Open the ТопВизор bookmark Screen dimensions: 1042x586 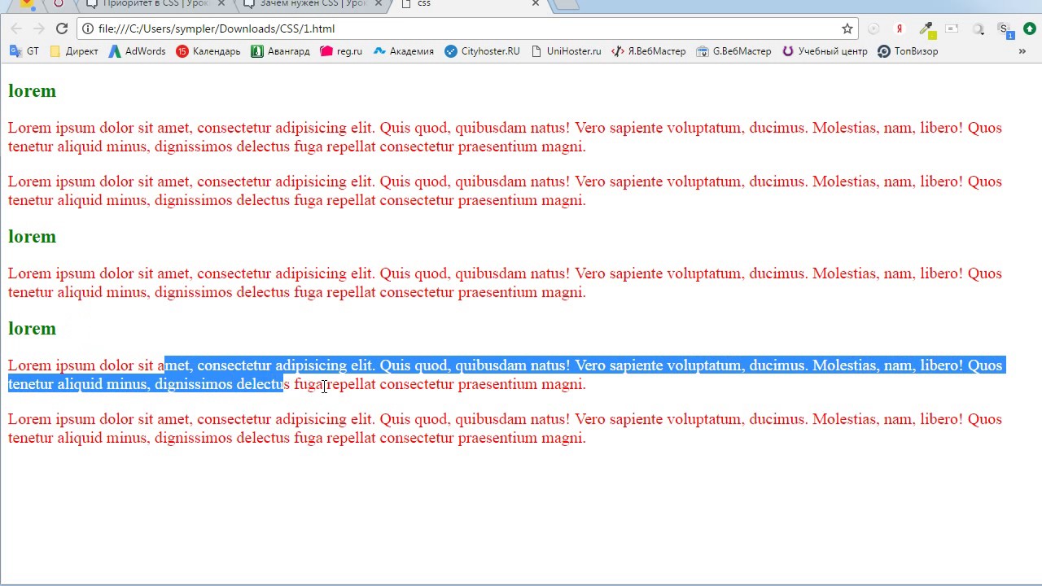908,51
